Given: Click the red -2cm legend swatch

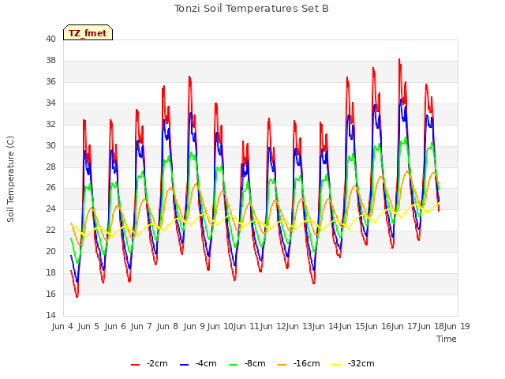Looking at the screenshot, I should [135, 365].
